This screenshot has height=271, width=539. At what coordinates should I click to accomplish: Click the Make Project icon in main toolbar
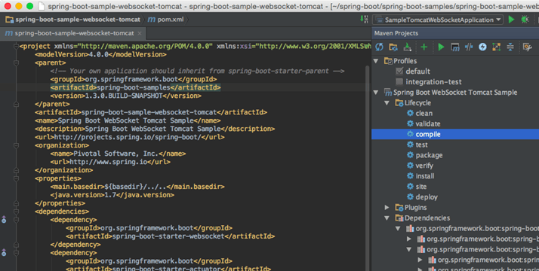pos(364,19)
